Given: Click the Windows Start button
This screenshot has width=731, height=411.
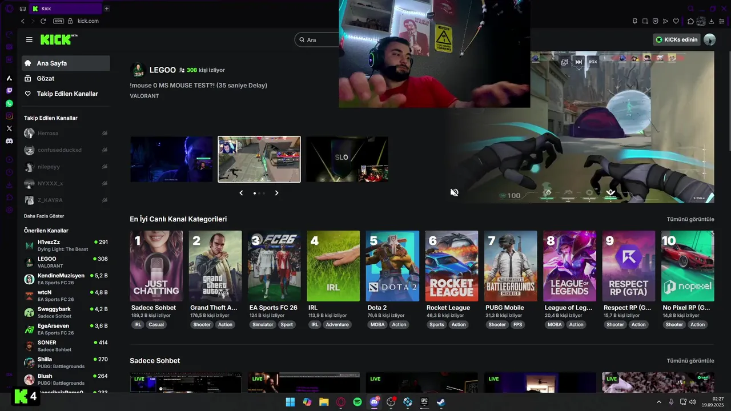Looking at the screenshot, I should [x=290, y=402].
